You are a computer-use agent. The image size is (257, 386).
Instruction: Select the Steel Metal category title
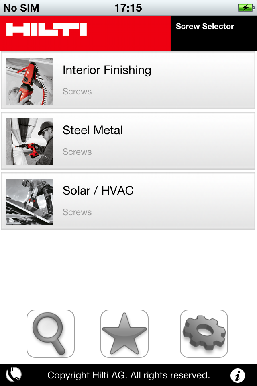(93, 130)
